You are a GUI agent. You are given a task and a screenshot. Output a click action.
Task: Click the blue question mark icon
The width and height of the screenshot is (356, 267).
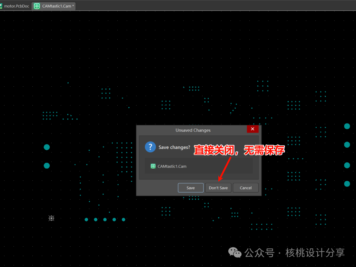tap(150, 147)
